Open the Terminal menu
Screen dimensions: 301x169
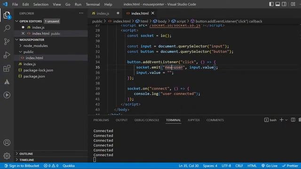tap(93, 4)
